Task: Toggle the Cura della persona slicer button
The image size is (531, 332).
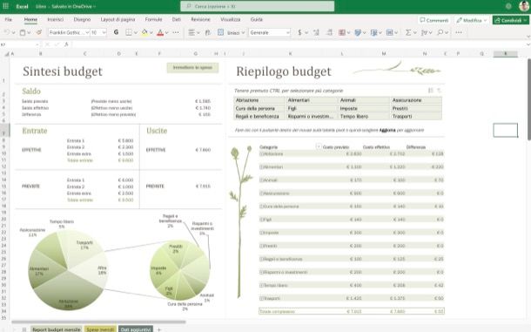Action: pyautogui.click(x=259, y=109)
